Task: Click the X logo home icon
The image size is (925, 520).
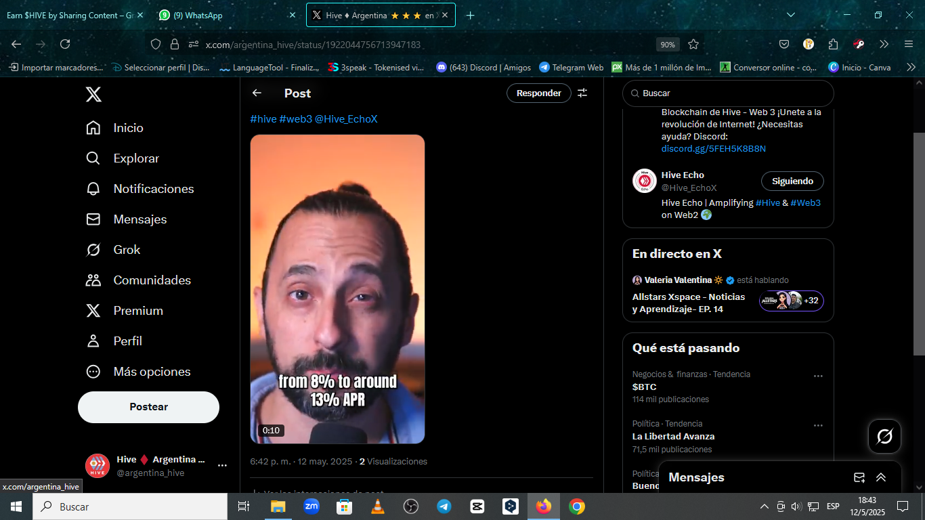Action: point(93,94)
